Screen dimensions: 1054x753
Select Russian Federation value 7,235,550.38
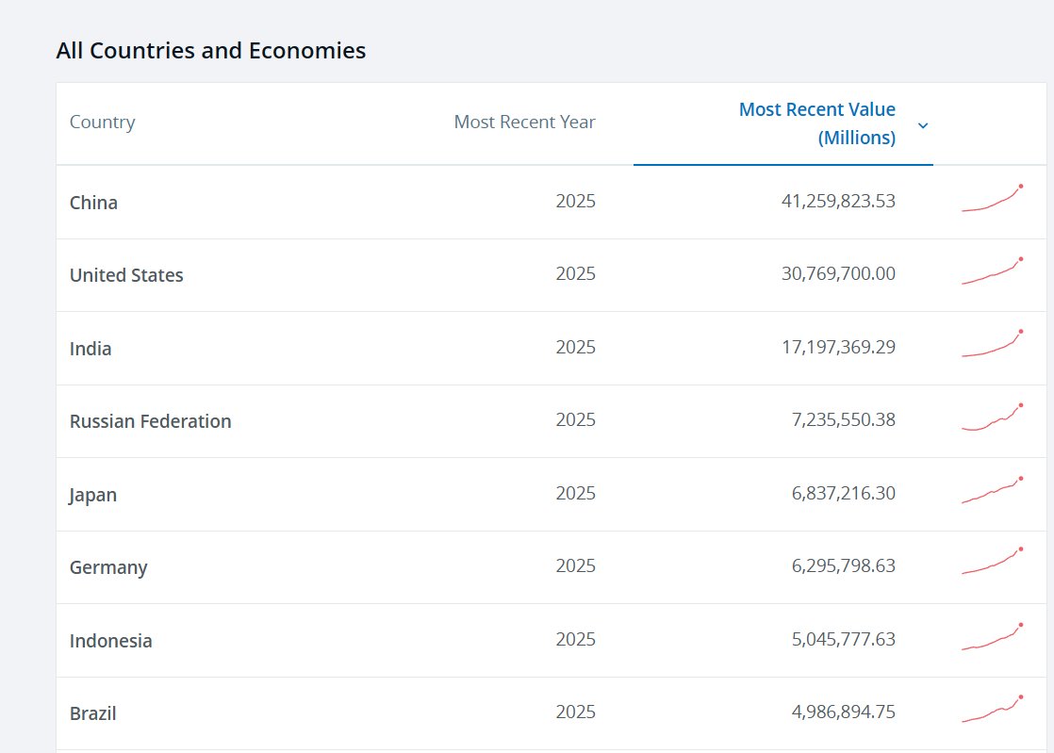coord(844,419)
